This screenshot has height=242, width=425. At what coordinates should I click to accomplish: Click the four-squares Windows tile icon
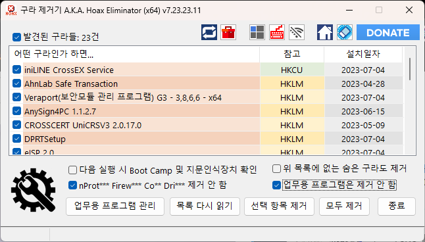tap(257, 32)
